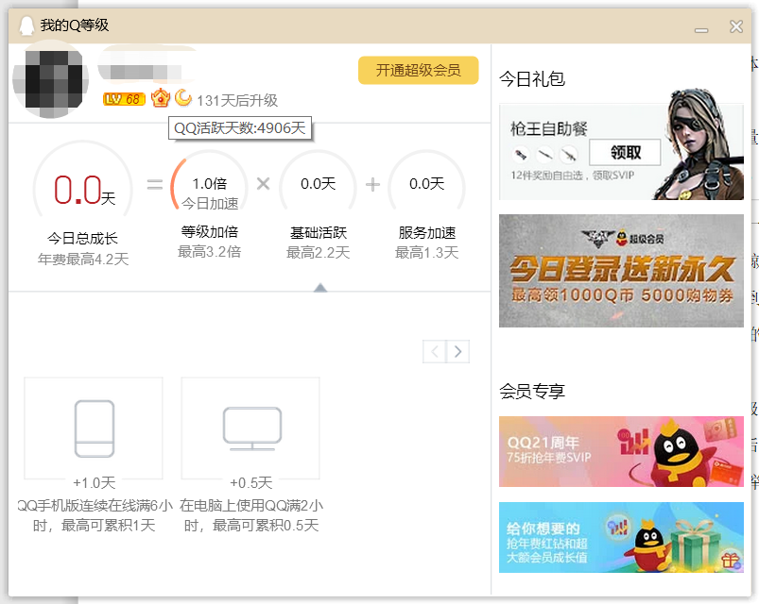The image size is (759, 604).
Task: Select the 等级加倍 1.0倍 circle
Action: point(209,185)
